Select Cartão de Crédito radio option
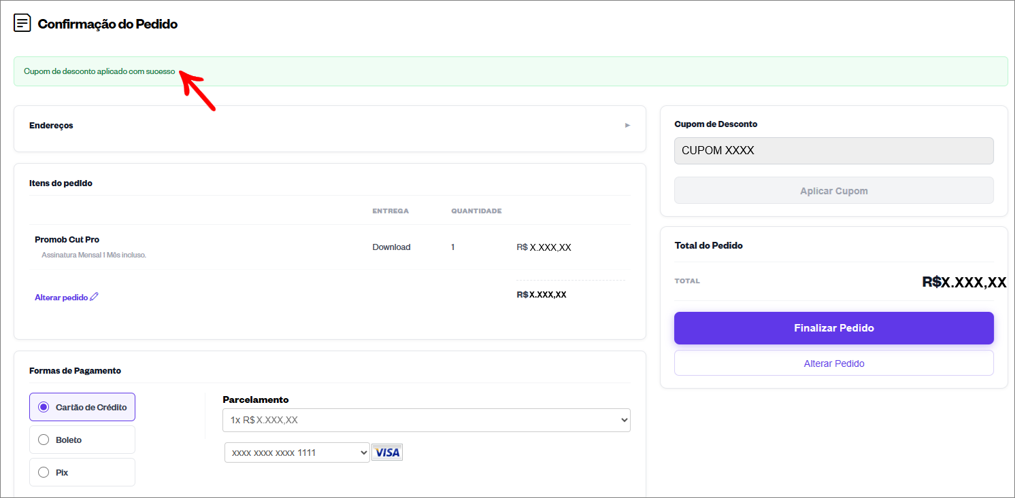1015x498 pixels. [44, 407]
